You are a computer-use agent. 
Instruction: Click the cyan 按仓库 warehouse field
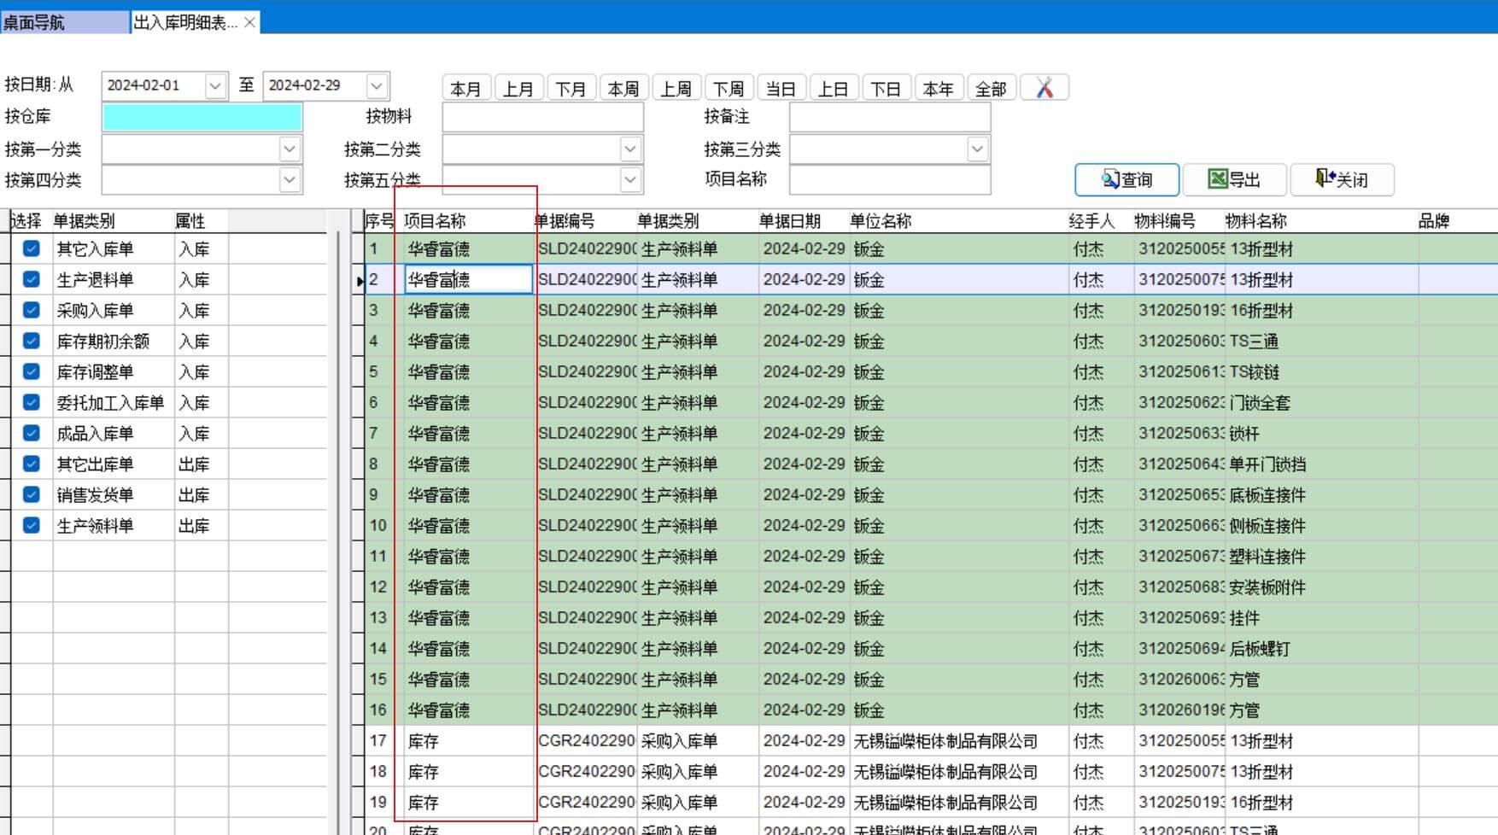click(x=202, y=117)
